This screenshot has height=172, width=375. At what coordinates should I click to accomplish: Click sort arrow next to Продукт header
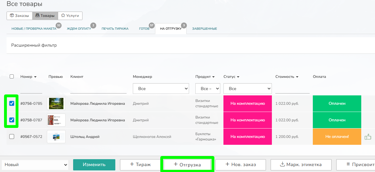pyautogui.click(x=213, y=77)
